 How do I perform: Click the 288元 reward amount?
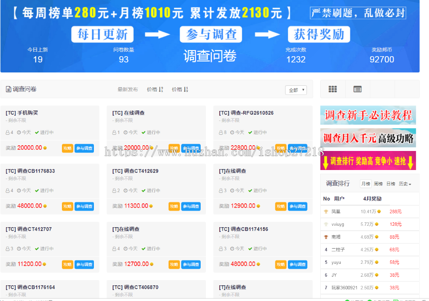[x=396, y=211]
